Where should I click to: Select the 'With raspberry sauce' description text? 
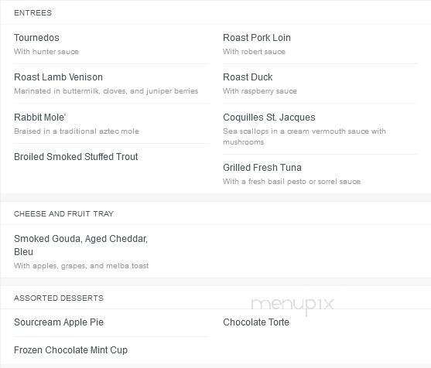click(260, 91)
